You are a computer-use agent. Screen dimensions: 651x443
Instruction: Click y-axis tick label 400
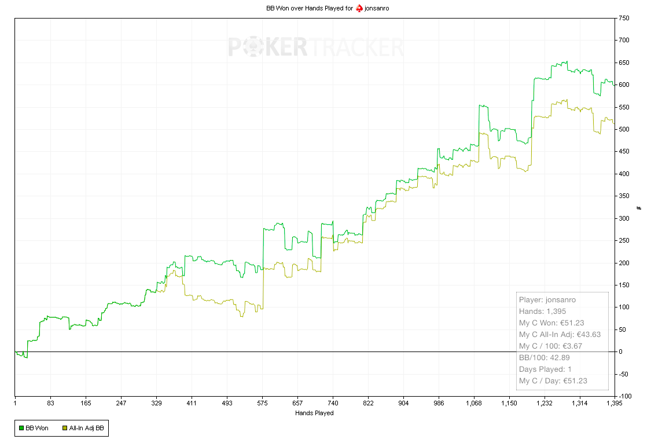tap(624, 174)
